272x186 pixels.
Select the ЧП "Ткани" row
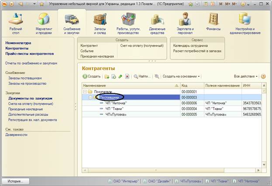(x=172, y=109)
